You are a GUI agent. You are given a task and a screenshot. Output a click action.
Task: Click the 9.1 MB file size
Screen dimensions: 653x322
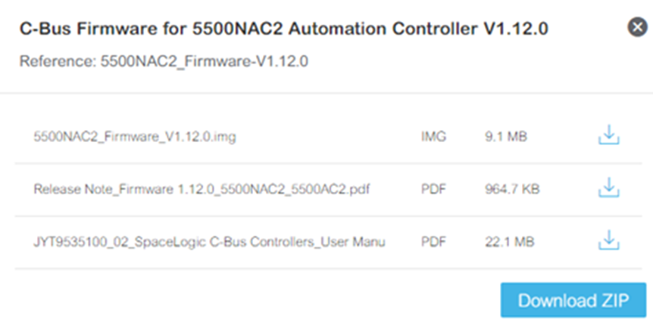pos(505,137)
